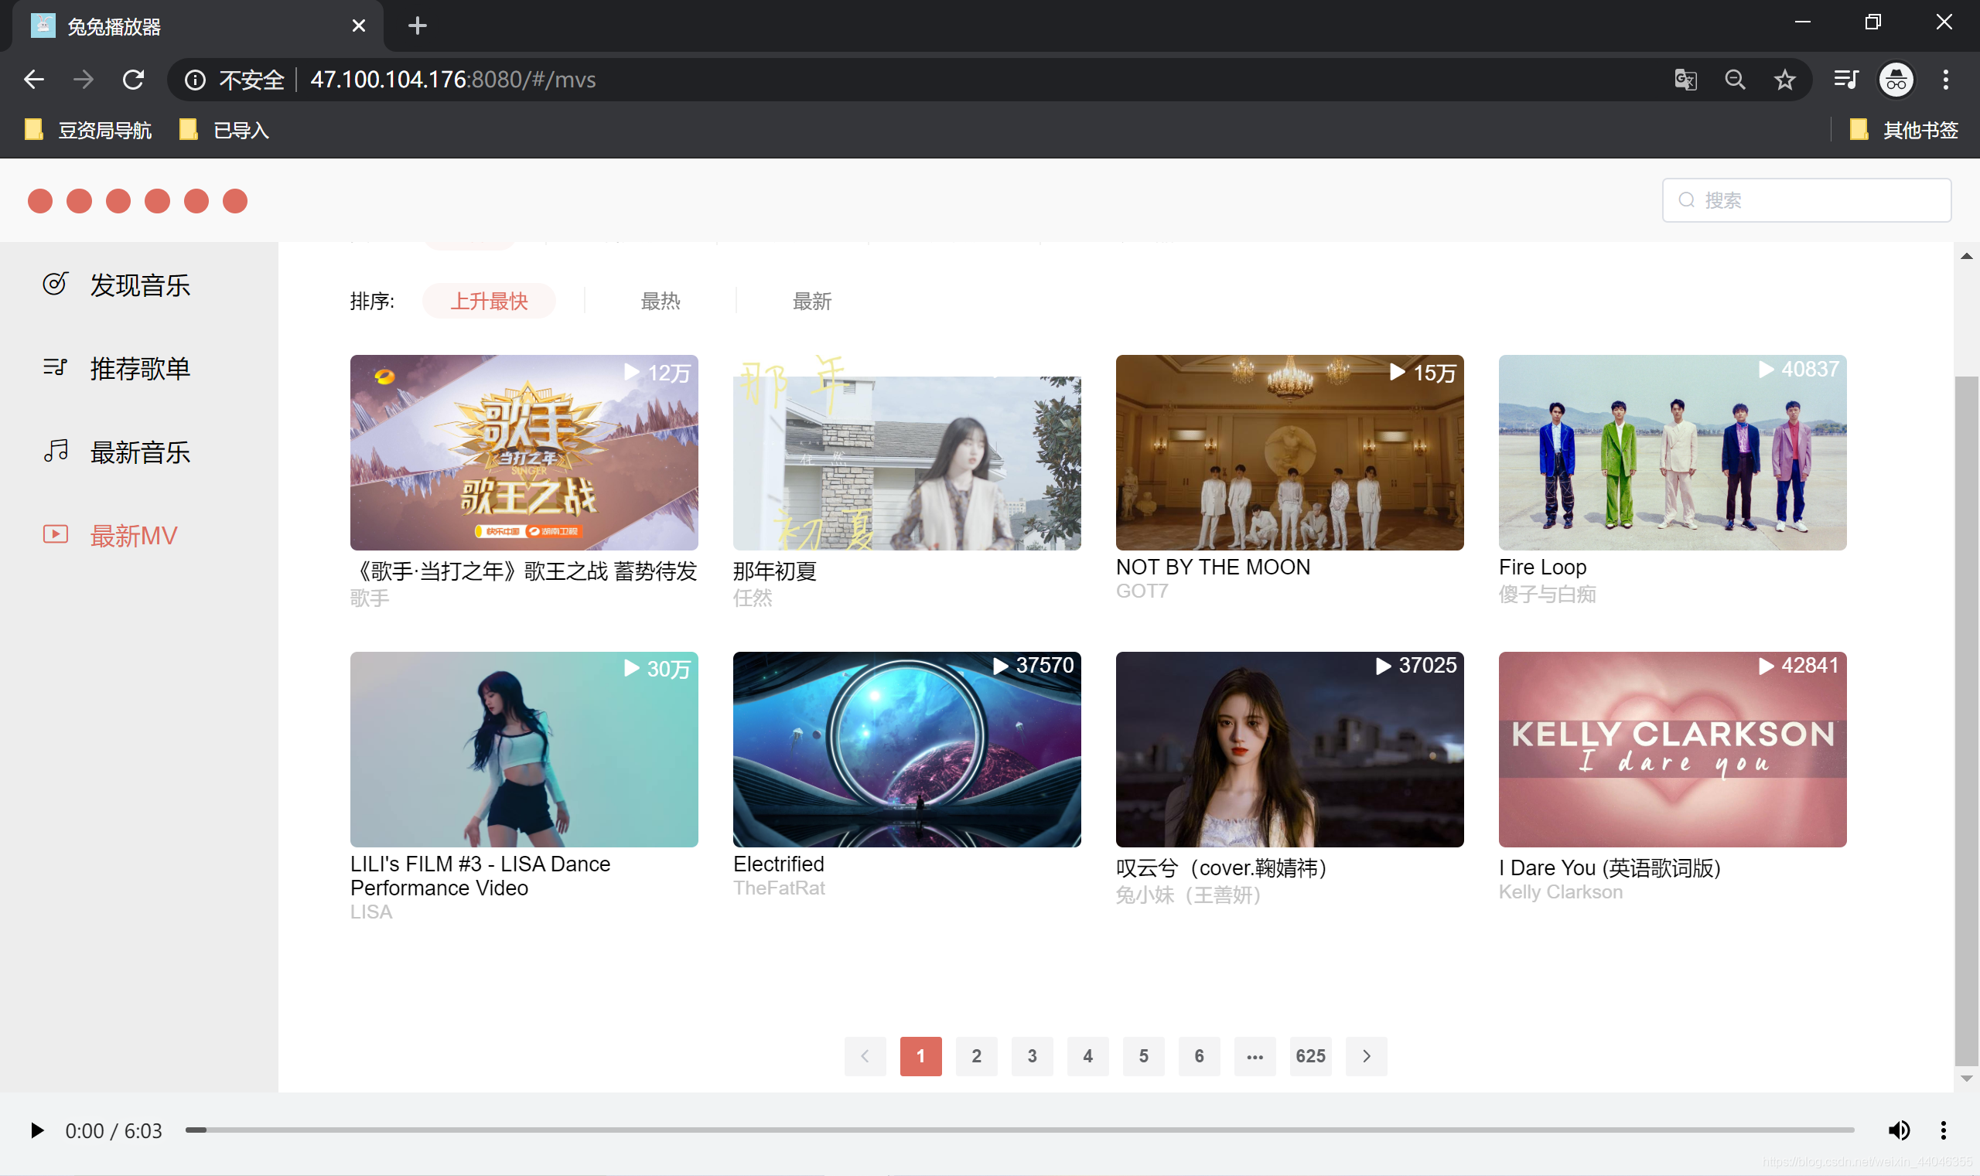Click the browser back arrow

(x=33, y=79)
